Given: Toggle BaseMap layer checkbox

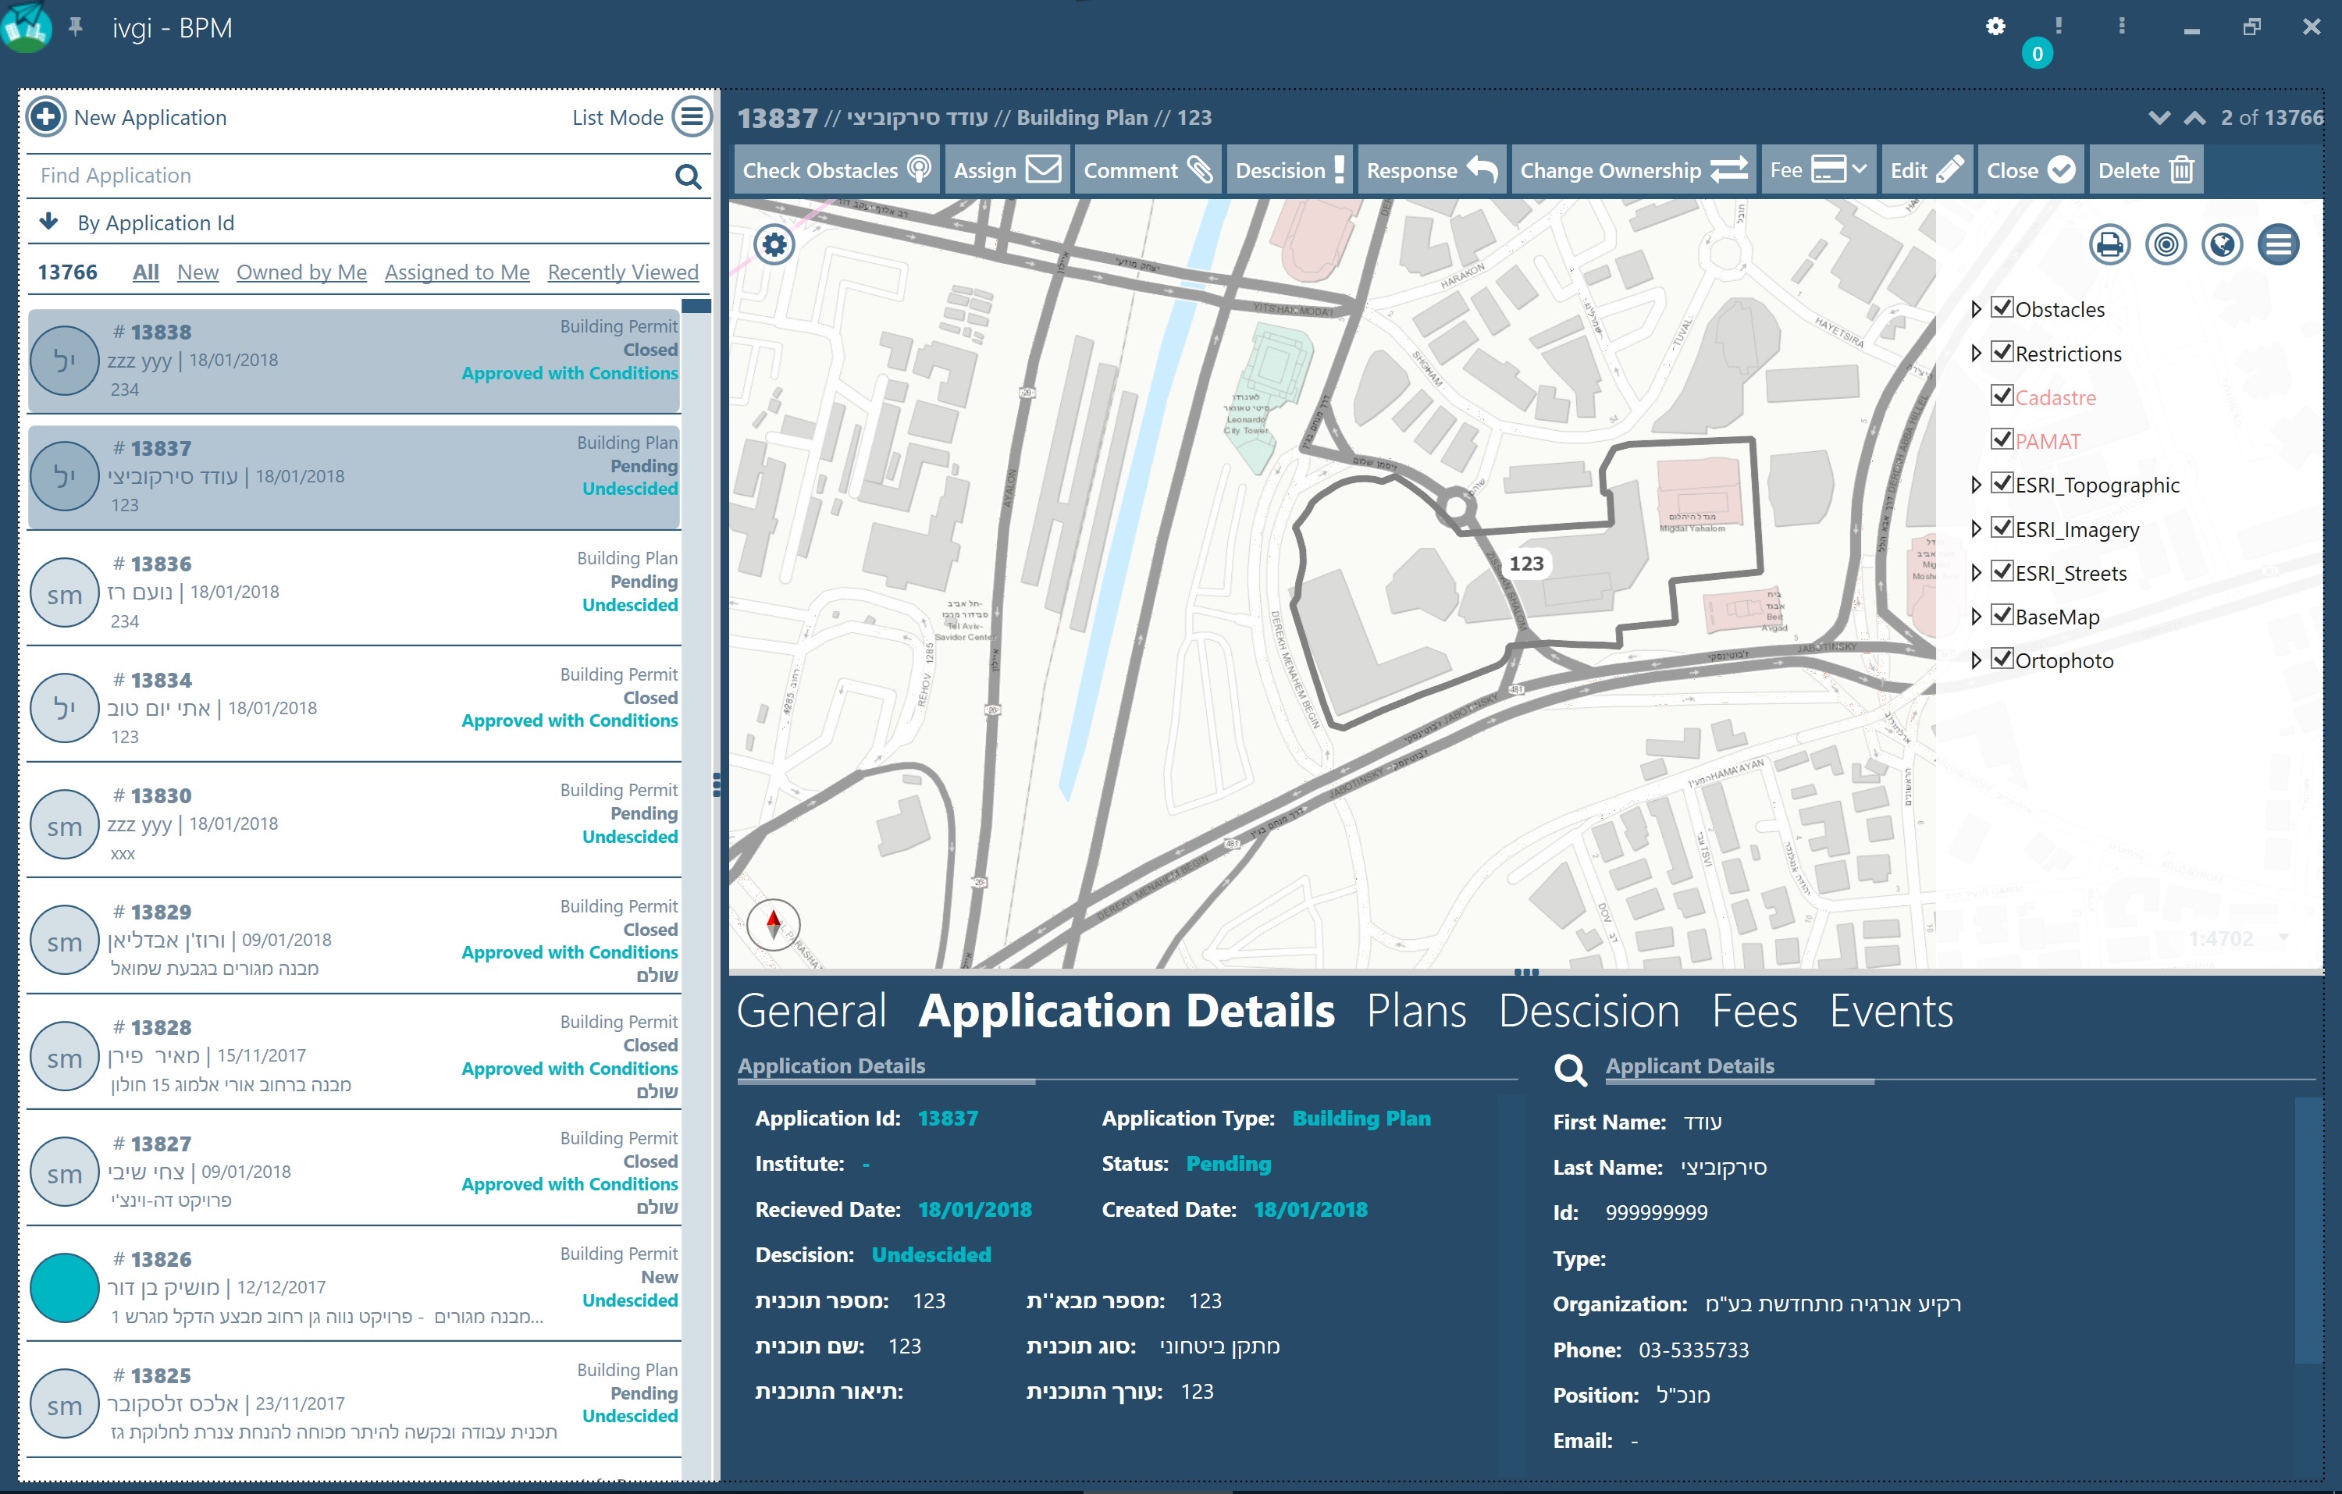Looking at the screenshot, I should coord(2002,616).
